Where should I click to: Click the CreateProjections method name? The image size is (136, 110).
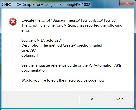pos(77,45)
